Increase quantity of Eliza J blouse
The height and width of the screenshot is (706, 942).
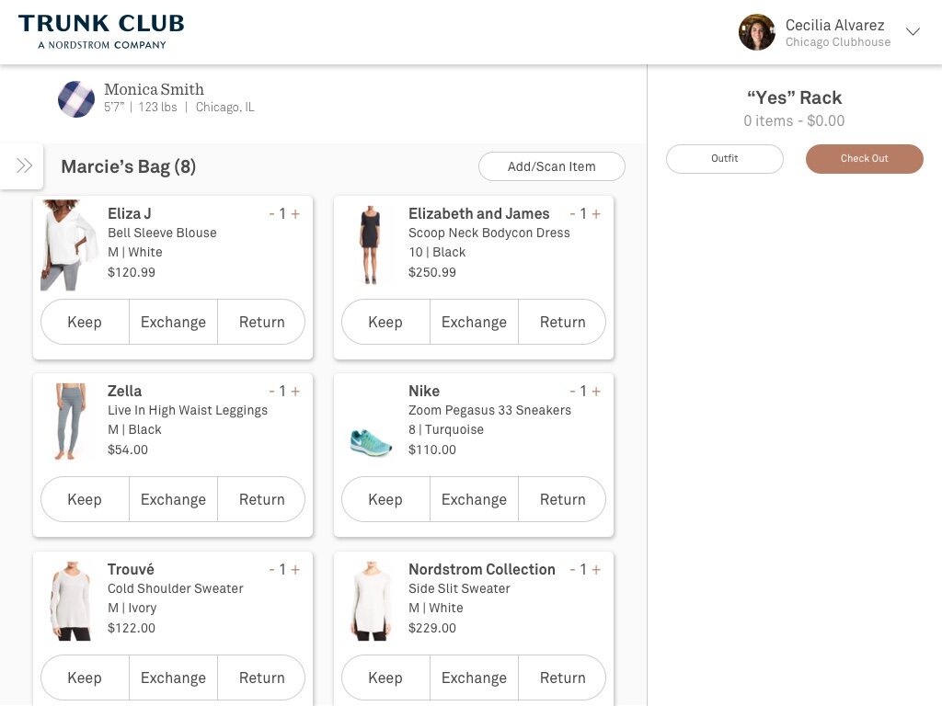coord(295,213)
